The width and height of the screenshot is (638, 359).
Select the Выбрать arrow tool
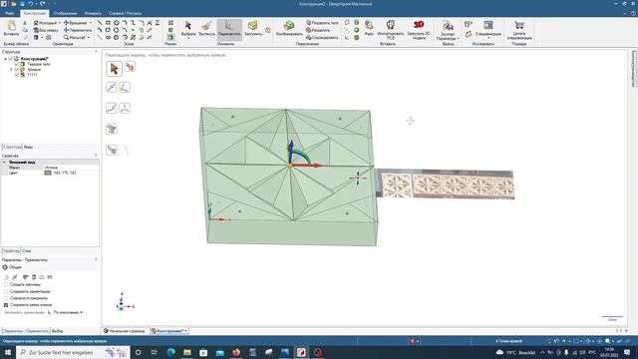pyautogui.click(x=188, y=29)
